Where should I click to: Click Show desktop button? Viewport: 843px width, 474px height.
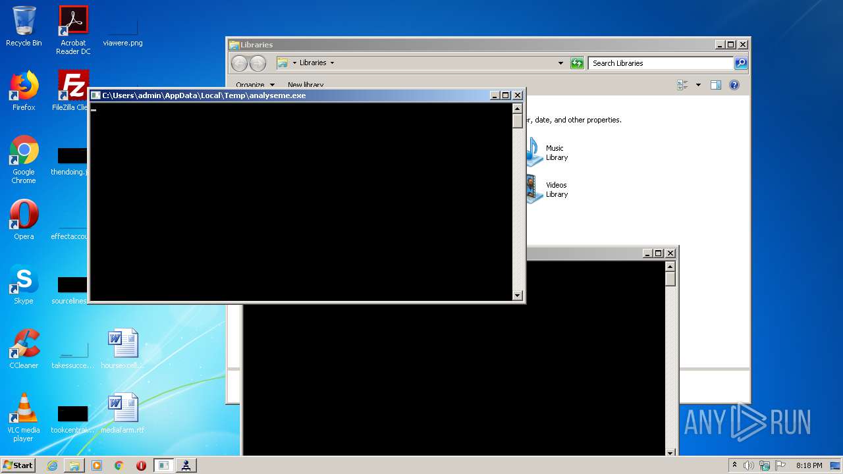[x=836, y=465]
